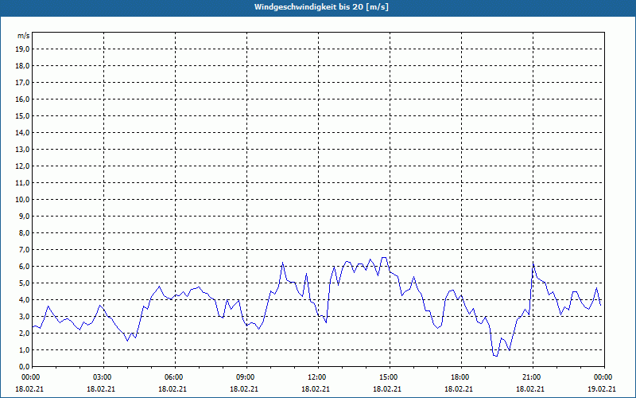The image size is (636, 398).
Task: Click the 15:00 time axis label
Action: 390,377
